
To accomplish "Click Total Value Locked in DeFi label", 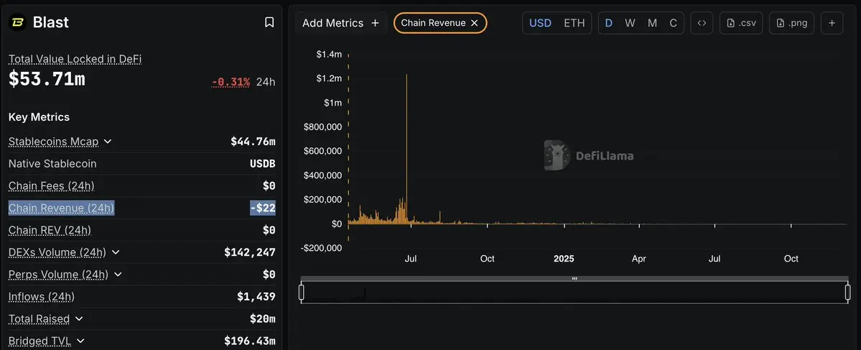I will point(75,59).
